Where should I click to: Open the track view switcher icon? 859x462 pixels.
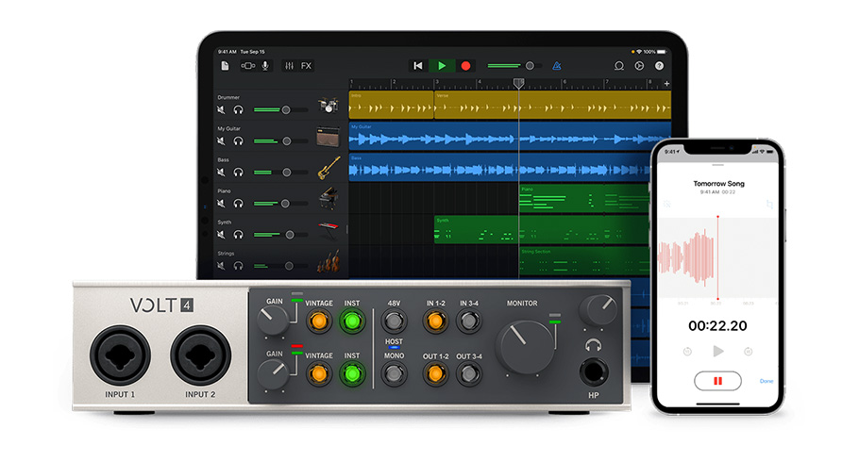[x=247, y=66]
